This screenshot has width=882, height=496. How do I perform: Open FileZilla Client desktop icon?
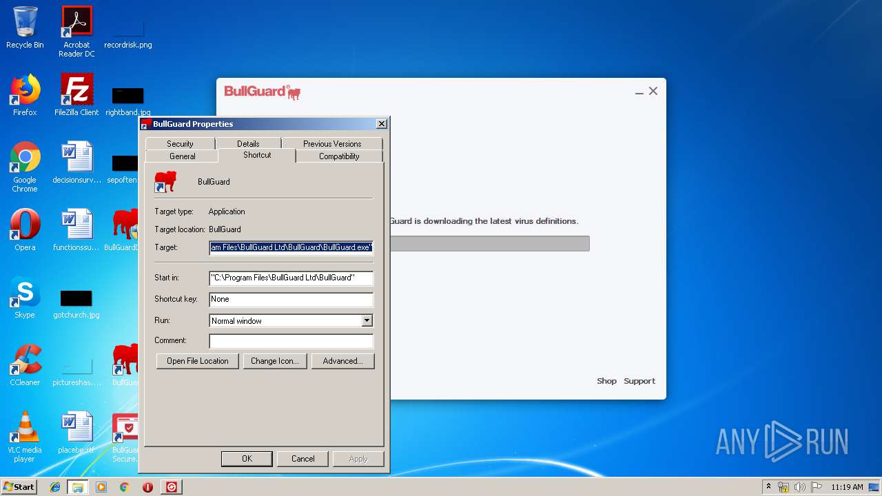click(76, 95)
